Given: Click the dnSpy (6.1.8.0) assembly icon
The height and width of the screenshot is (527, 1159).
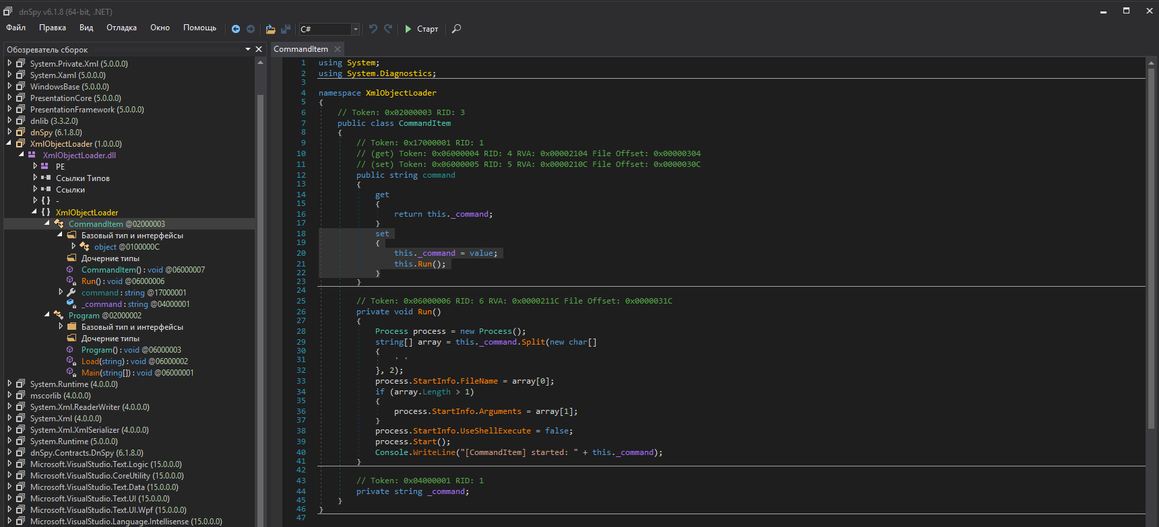Looking at the screenshot, I should pos(21,132).
